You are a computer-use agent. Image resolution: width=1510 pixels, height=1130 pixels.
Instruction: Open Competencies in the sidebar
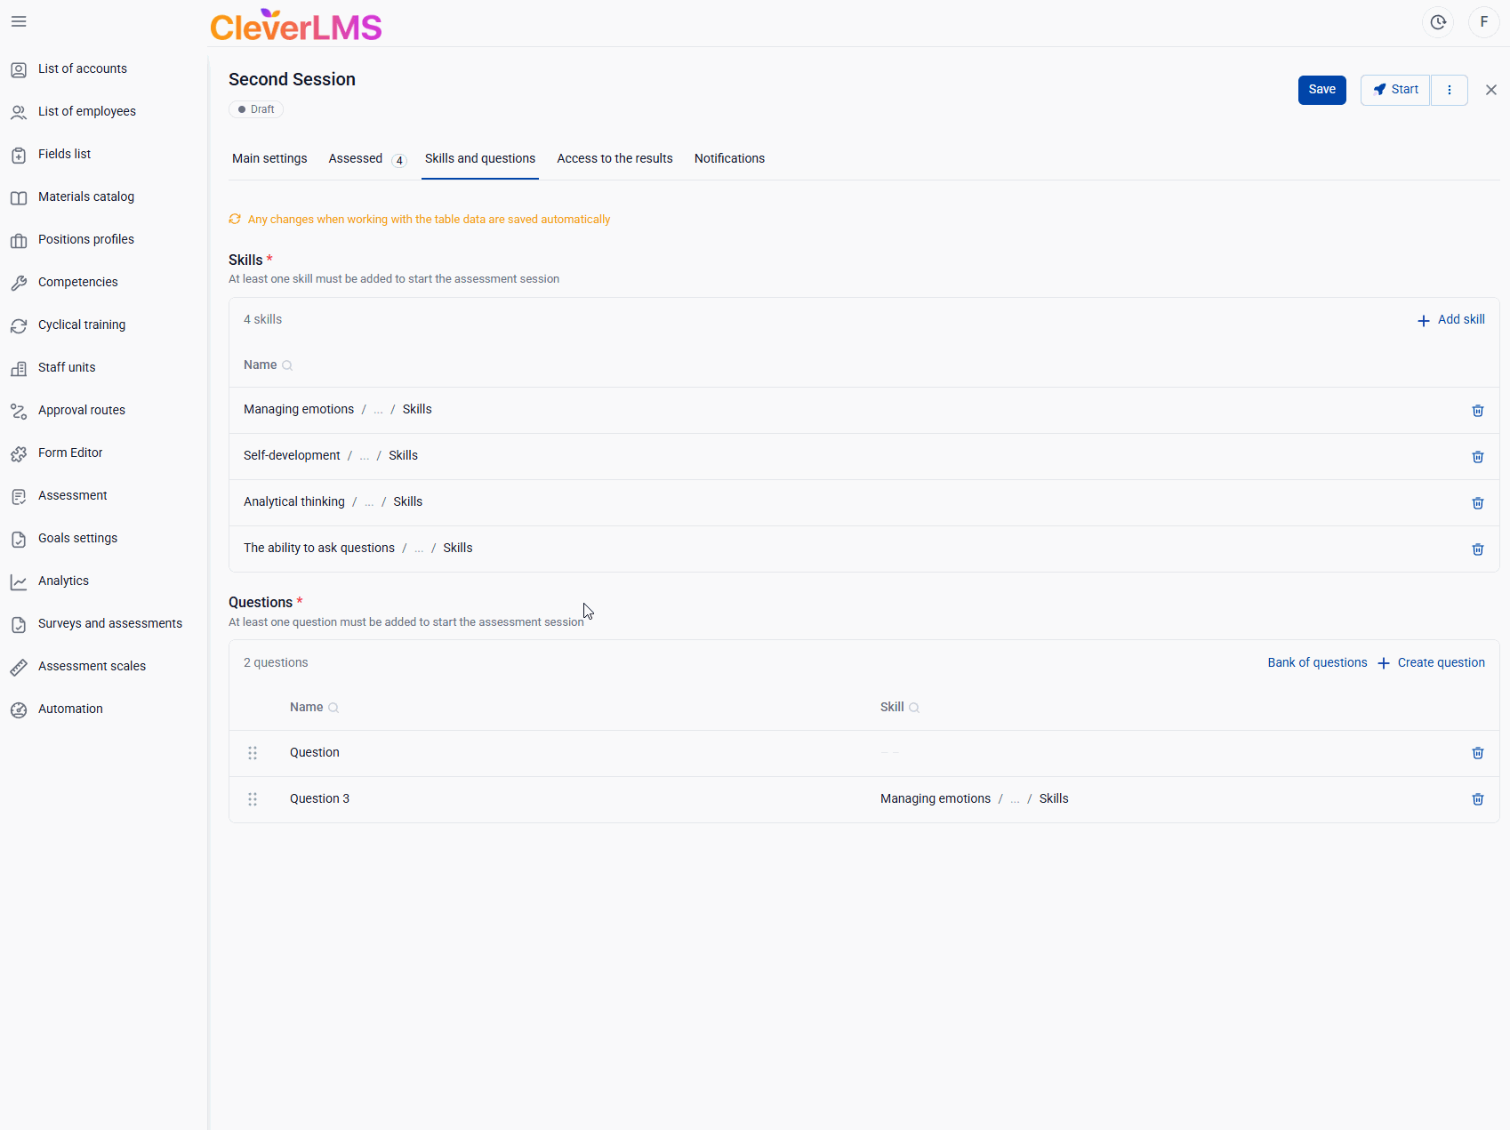click(x=77, y=282)
